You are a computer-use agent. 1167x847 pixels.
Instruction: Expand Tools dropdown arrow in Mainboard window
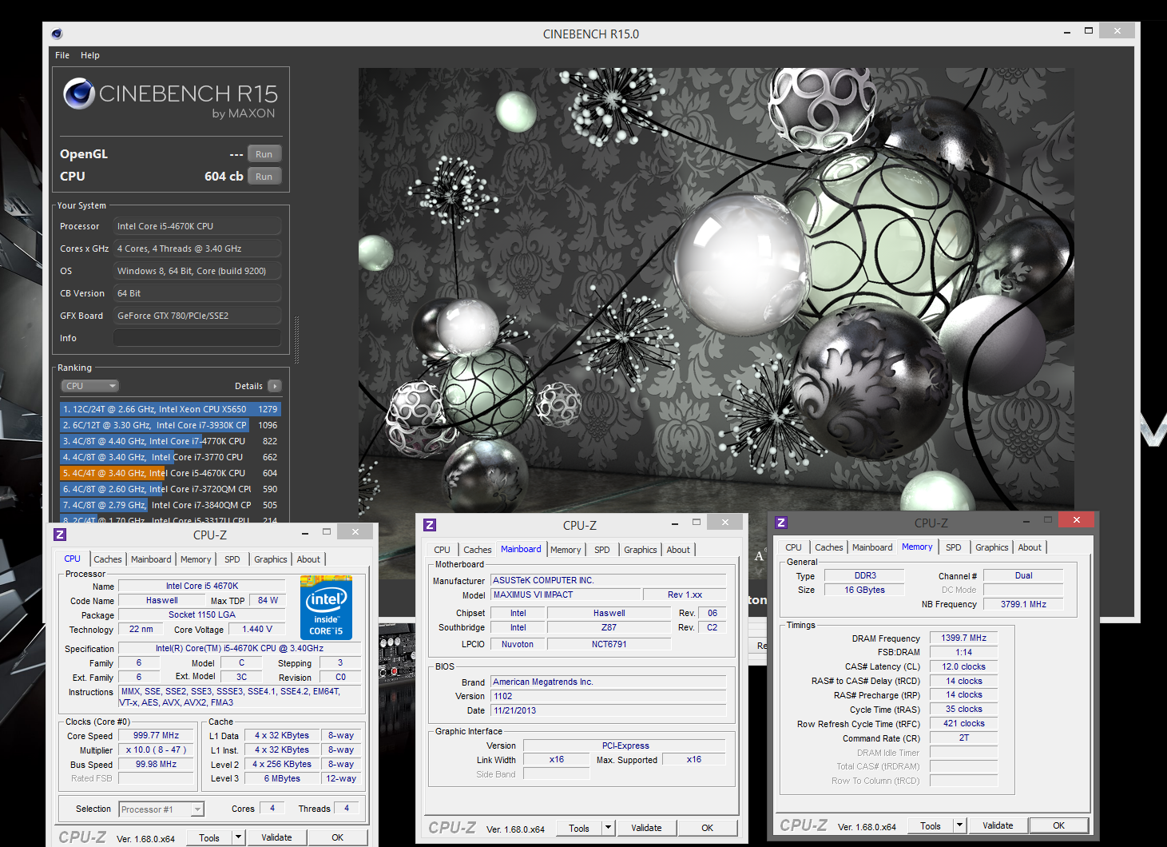tap(608, 828)
